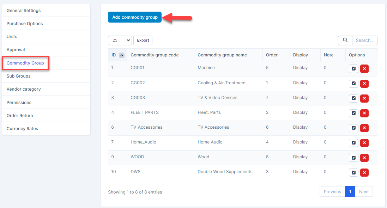Delete the Double Wood Supplements group
The height and width of the screenshot is (208, 387).
click(364, 172)
